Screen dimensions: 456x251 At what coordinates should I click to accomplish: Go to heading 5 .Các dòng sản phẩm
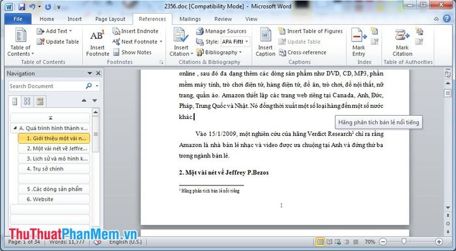54,189
